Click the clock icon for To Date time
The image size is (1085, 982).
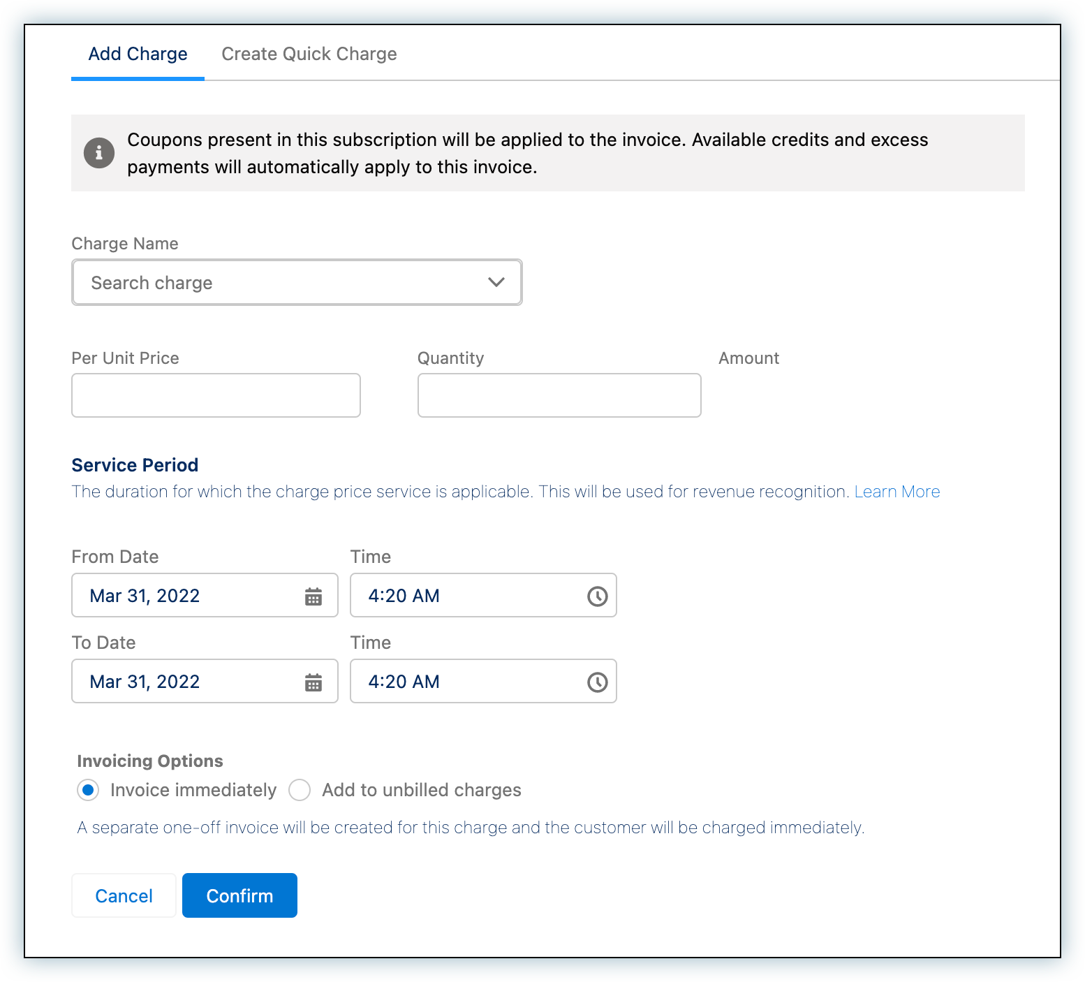[597, 682]
